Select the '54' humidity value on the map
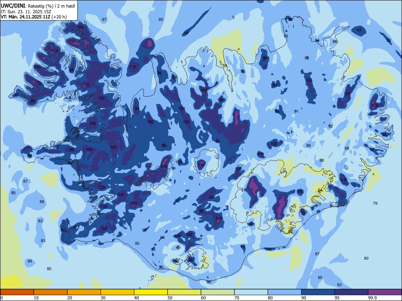402x301 pixels. (x=320, y=190)
